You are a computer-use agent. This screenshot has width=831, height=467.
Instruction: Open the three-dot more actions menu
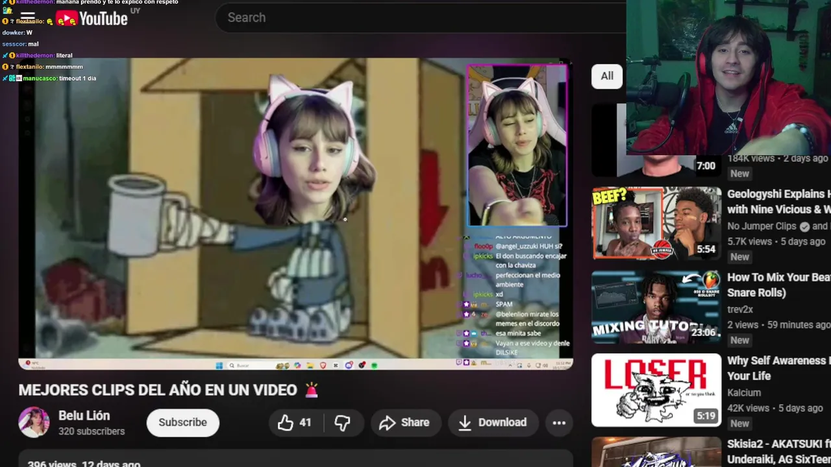559,422
